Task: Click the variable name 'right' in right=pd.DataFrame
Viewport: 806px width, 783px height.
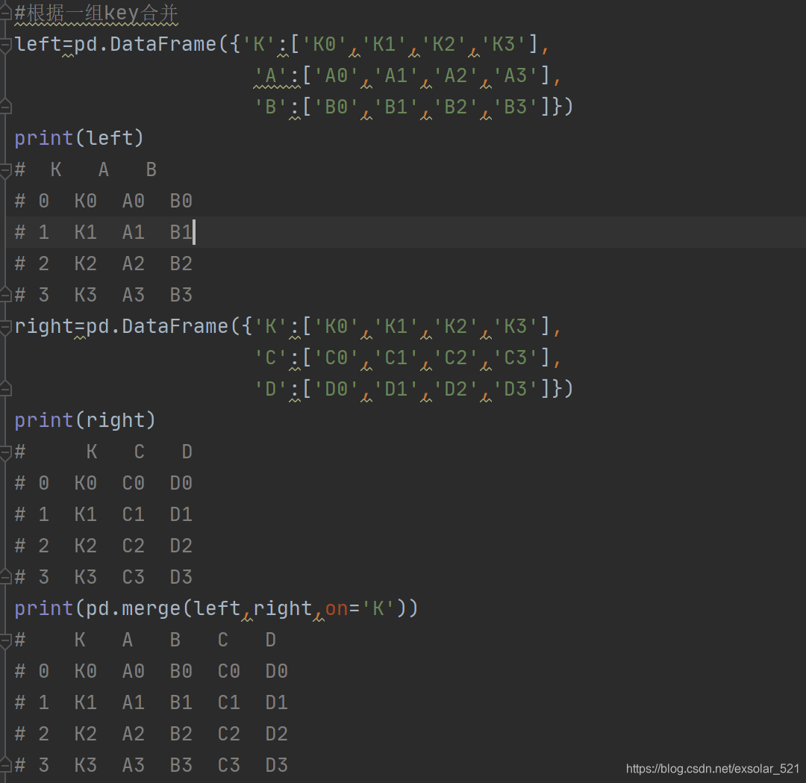Action: [x=44, y=326]
